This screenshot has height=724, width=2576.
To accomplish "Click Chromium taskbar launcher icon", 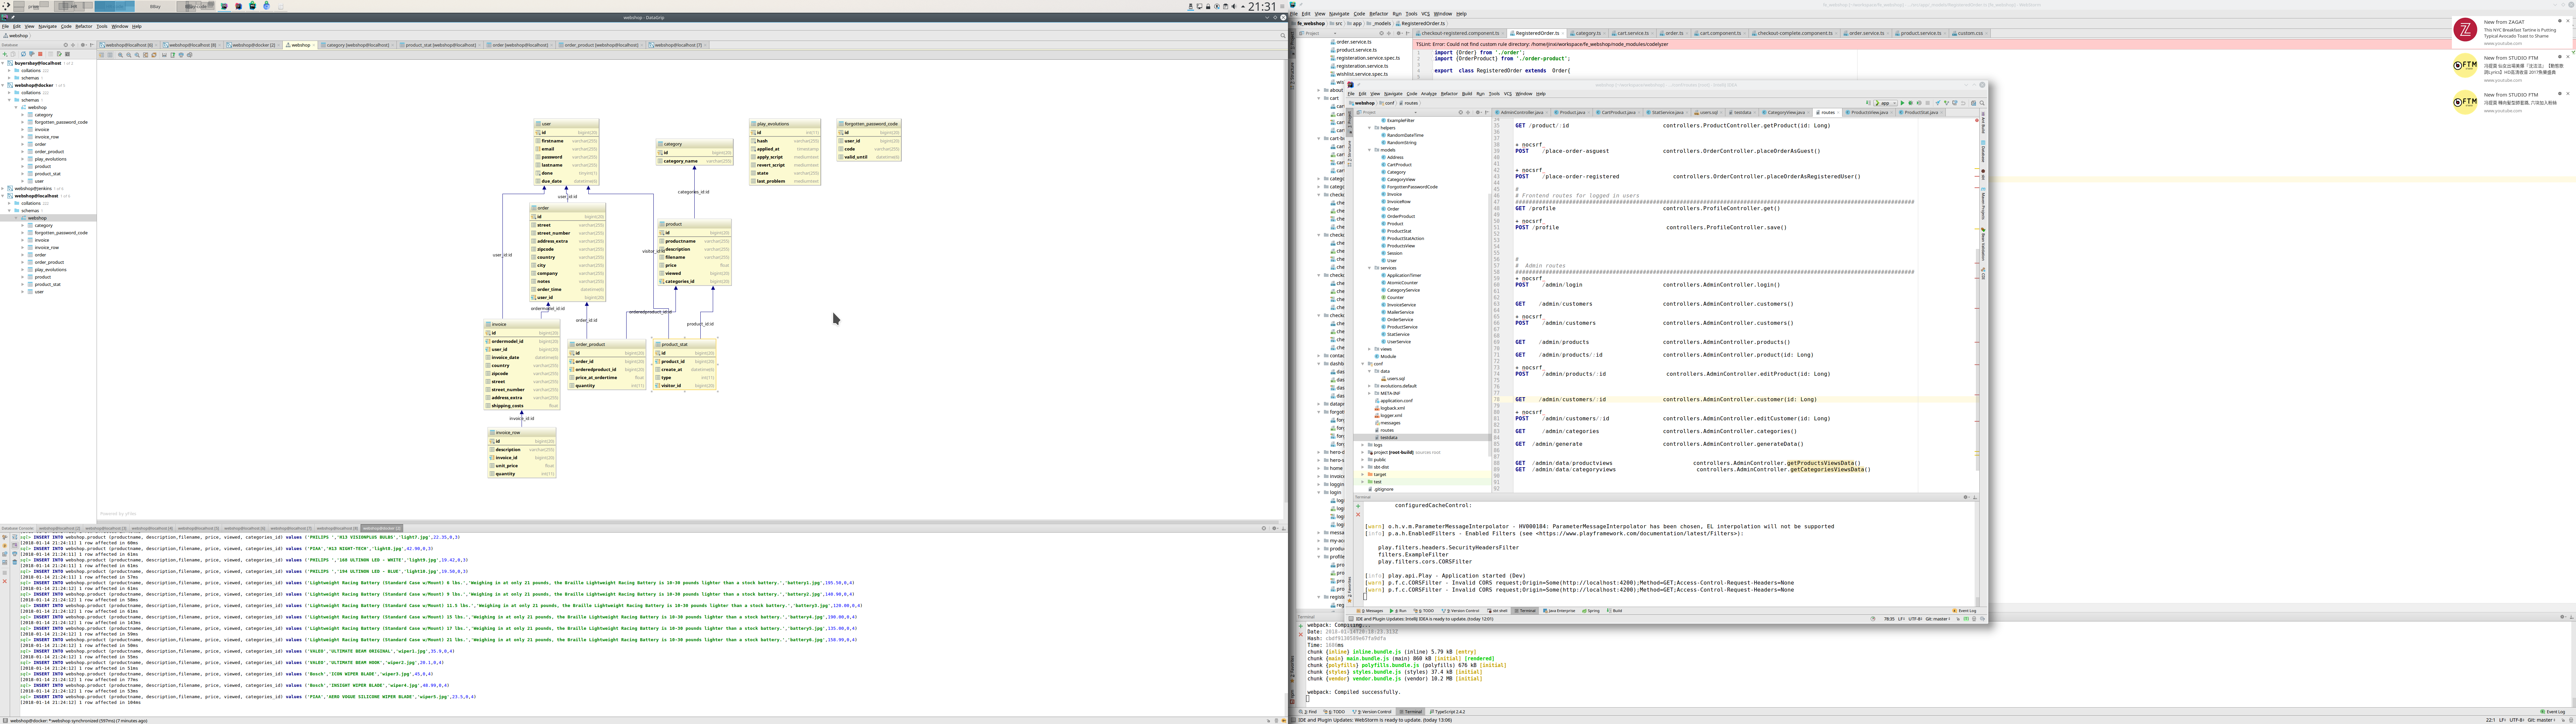I will pos(267,6).
